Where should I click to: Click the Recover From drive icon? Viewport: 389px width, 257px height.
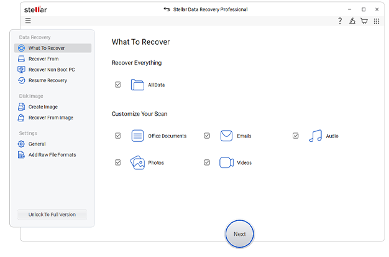click(21, 59)
